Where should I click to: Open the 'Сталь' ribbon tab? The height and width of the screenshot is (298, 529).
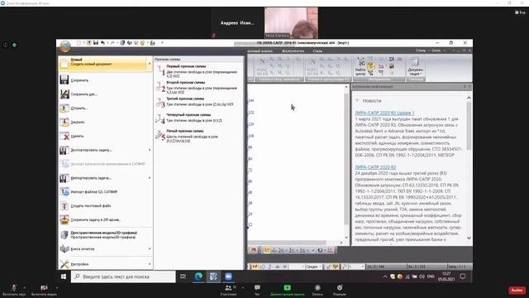coord(317,51)
